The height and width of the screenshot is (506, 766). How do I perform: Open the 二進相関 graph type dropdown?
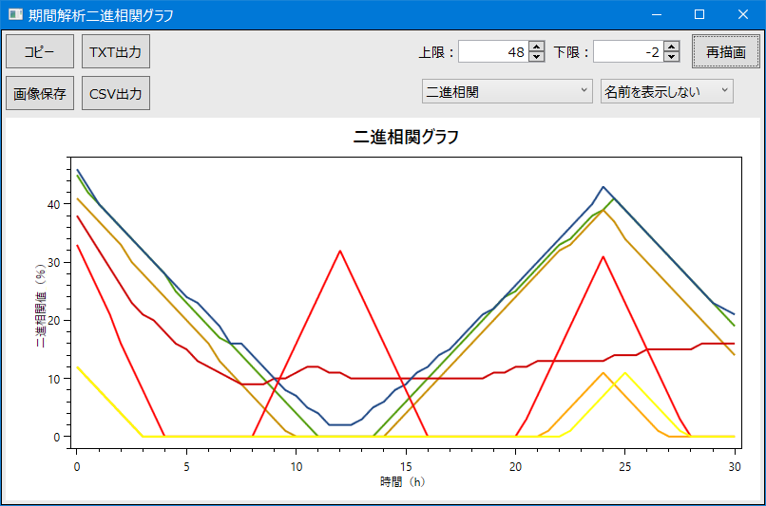(x=507, y=91)
